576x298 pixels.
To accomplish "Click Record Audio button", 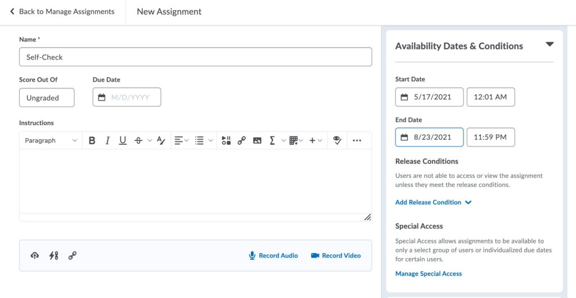I will pos(273,256).
